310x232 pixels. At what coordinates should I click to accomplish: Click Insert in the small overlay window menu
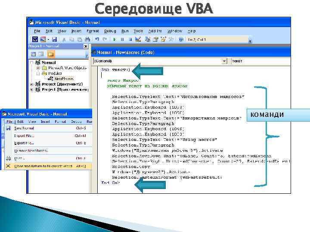coord(45,122)
